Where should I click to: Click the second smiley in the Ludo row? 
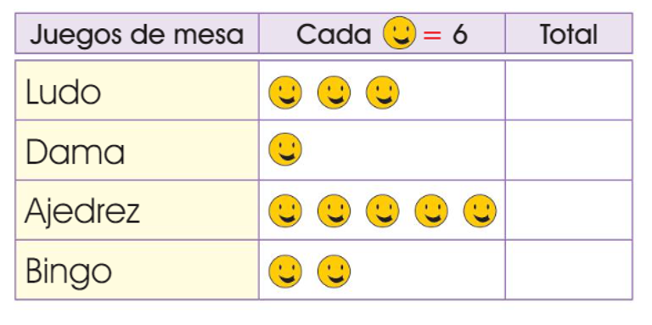click(x=334, y=92)
